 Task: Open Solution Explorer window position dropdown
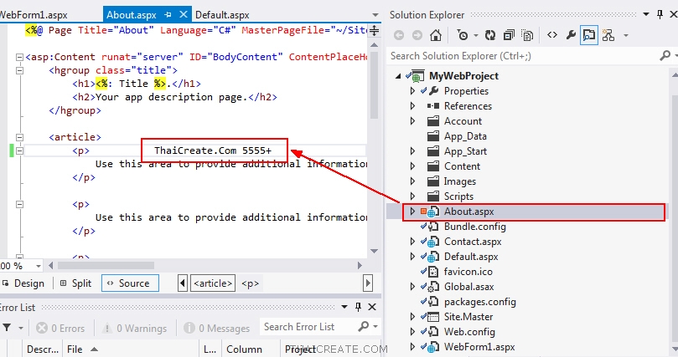coord(646,14)
